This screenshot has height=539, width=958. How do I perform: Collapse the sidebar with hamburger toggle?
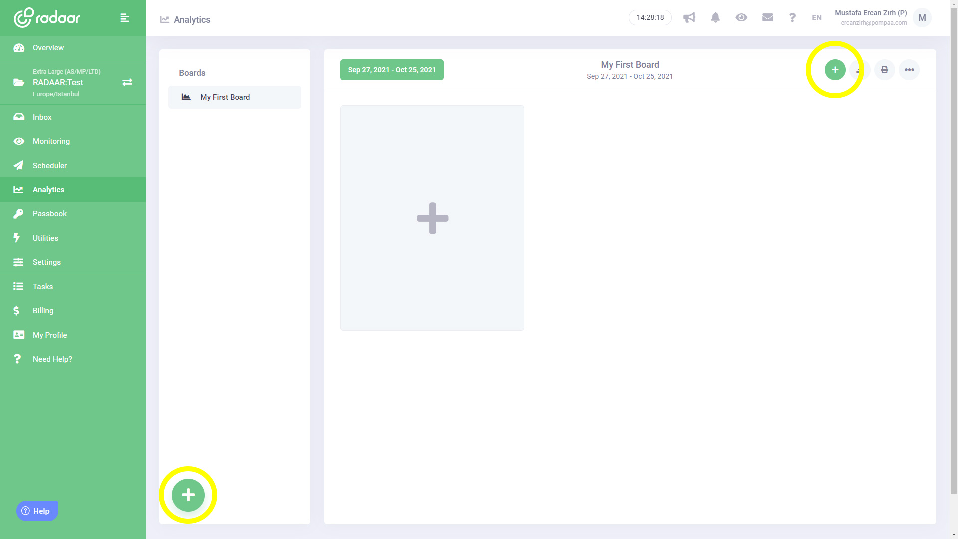125,18
